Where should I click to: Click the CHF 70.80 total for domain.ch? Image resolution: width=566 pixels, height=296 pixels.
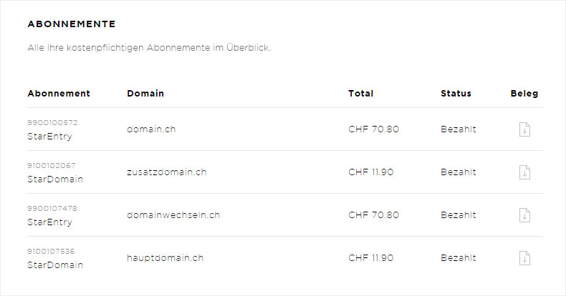click(x=373, y=129)
